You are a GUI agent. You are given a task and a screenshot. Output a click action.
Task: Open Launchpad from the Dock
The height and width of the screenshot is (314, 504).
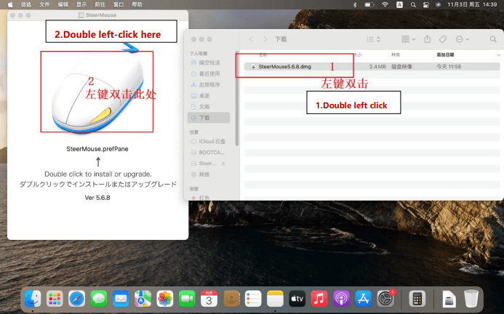(x=54, y=298)
